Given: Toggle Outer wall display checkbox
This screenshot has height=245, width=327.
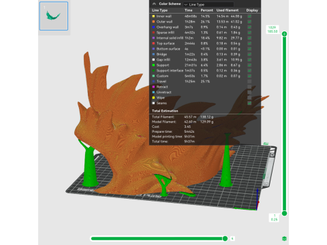Looking at the screenshot, I should [x=249, y=22].
